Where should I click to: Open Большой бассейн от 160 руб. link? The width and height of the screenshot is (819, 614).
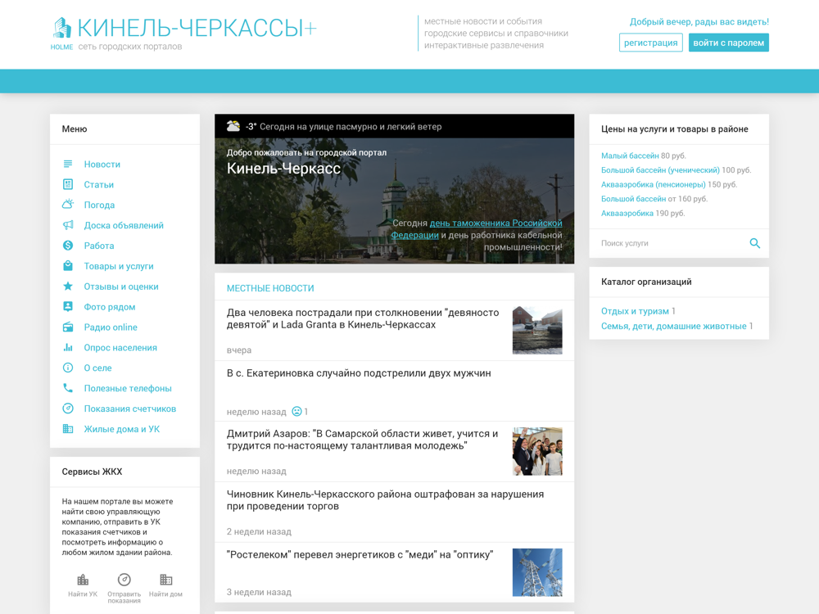[634, 198]
